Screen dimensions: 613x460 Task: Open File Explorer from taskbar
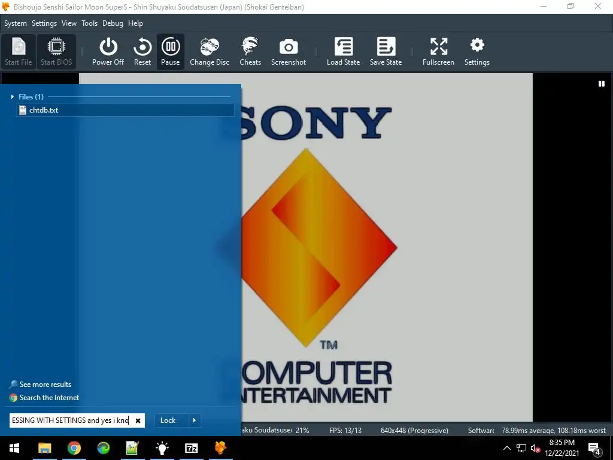click(44, 448)
